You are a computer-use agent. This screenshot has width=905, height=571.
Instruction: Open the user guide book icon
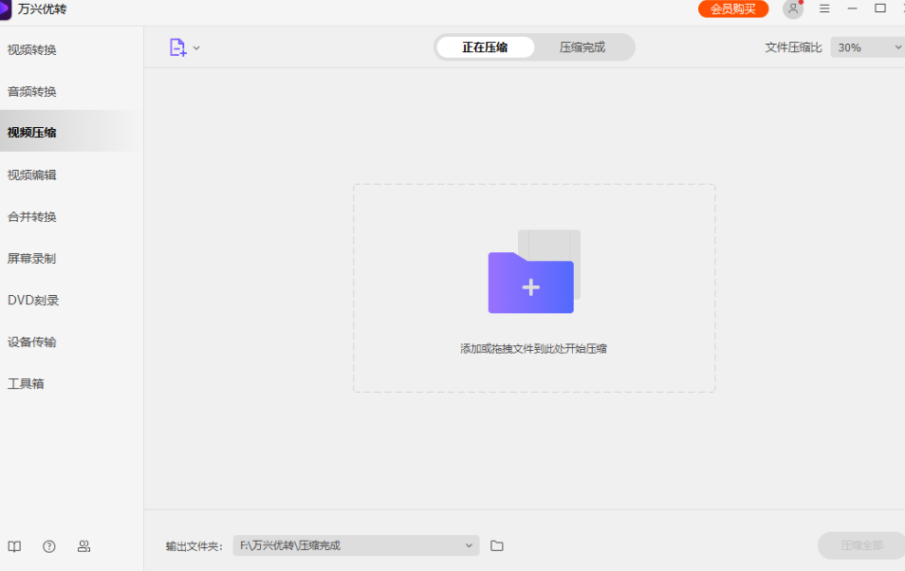tap(14, 546)
